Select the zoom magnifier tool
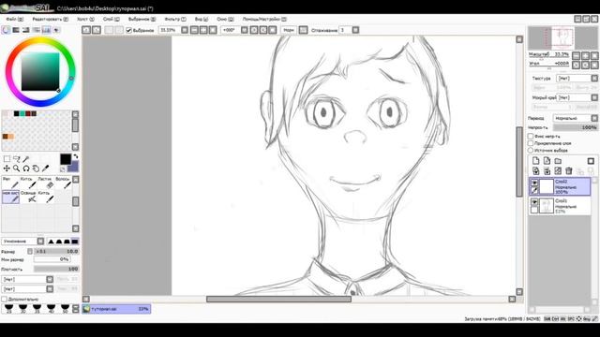 tap(17, 168)
